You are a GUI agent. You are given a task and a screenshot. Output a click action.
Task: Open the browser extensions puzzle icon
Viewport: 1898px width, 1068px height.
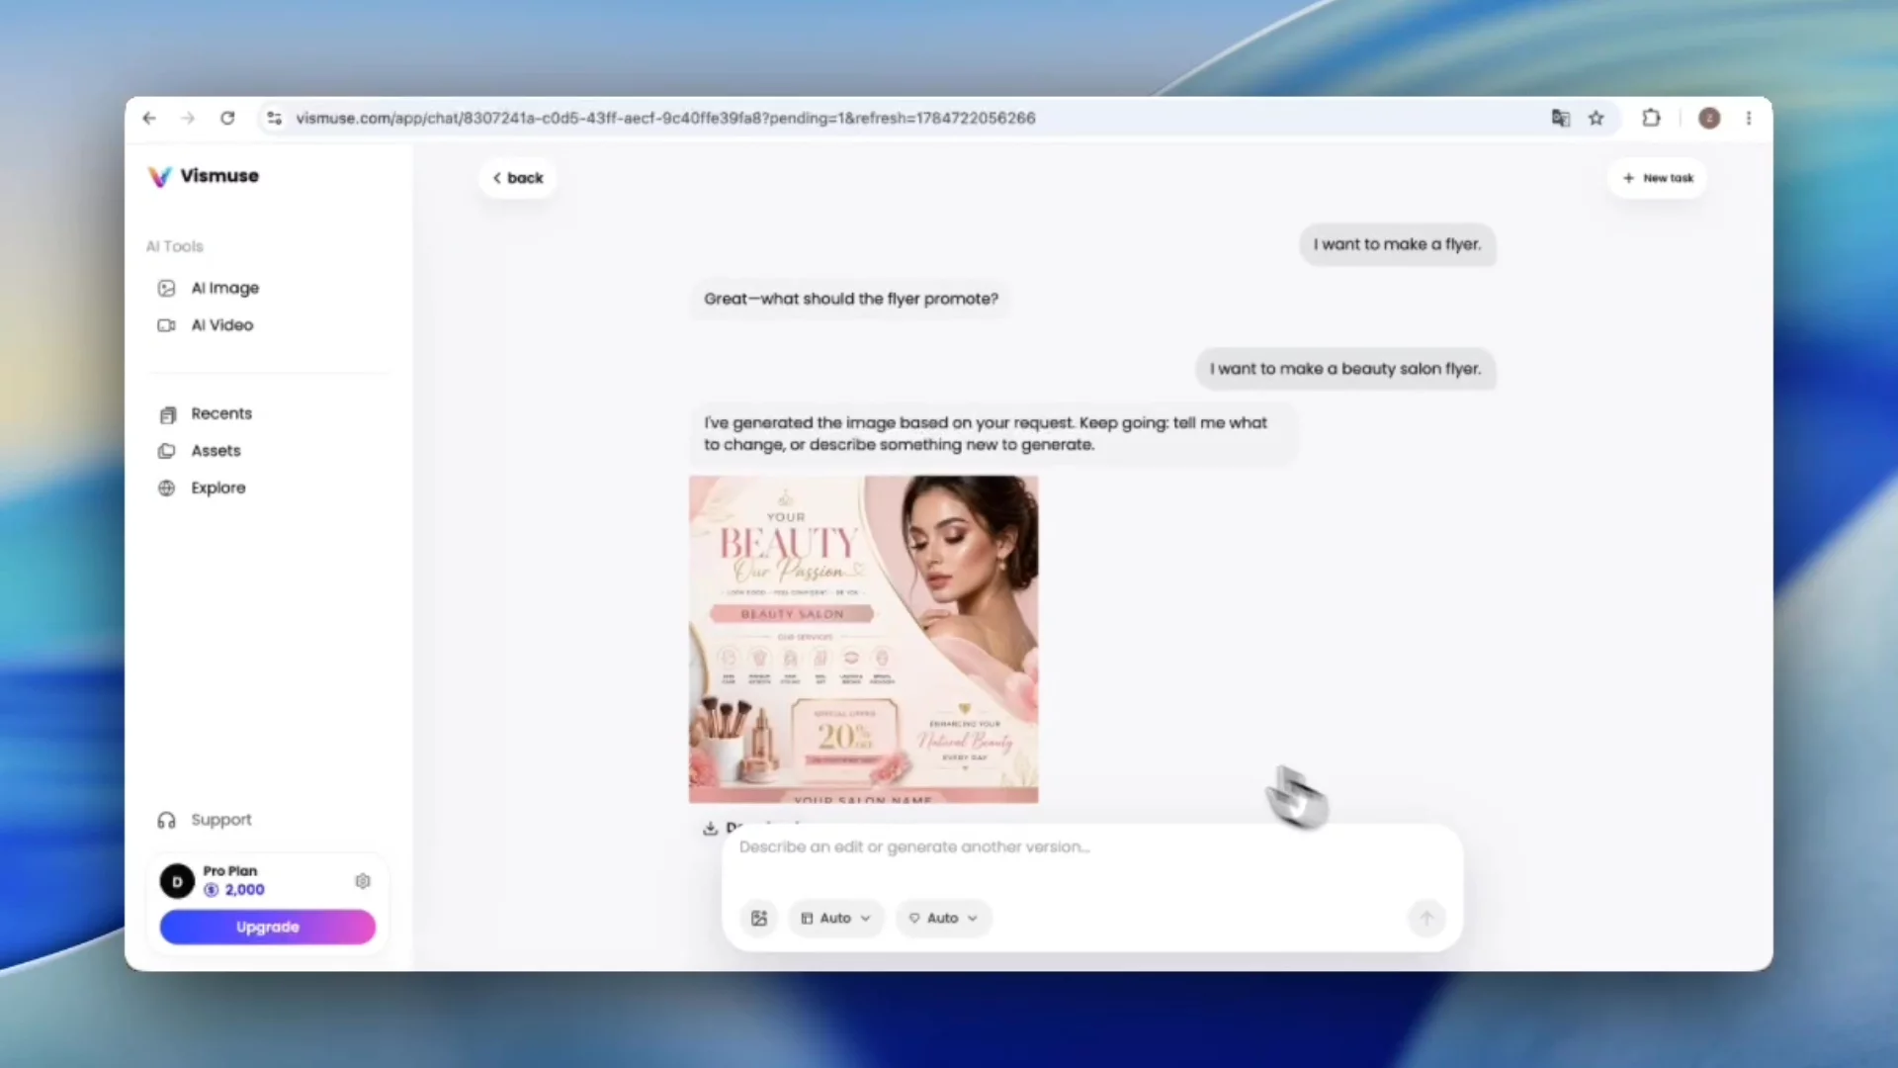pyautogui.click(x=1651, y=118)
